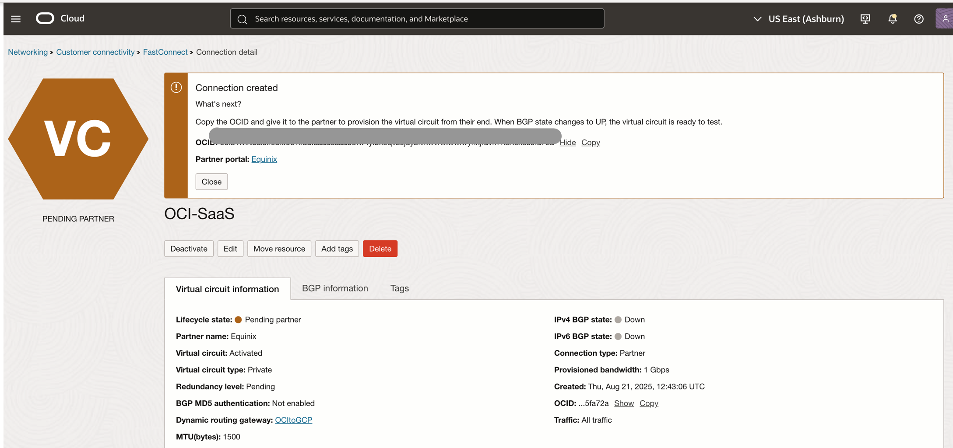This screenshot has height=448, width=953.
Task: Switch to the BGP information tab
Action: [334, 288]
